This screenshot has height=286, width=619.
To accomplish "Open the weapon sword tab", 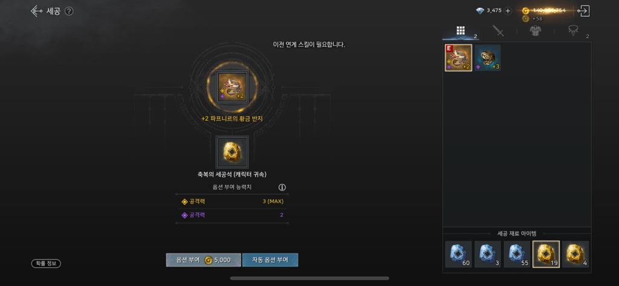I will coord(498,30).
